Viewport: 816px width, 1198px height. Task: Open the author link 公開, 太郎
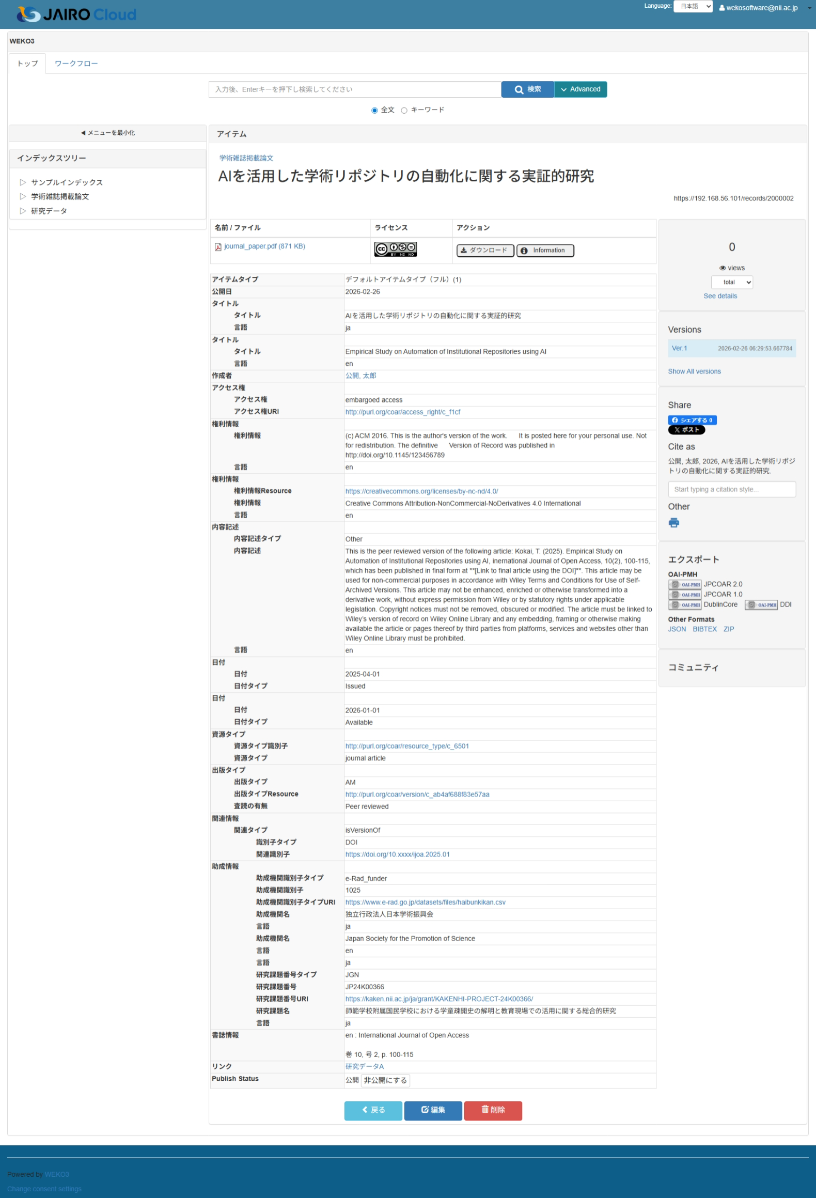pyautogui.click(x=360, y=376)
